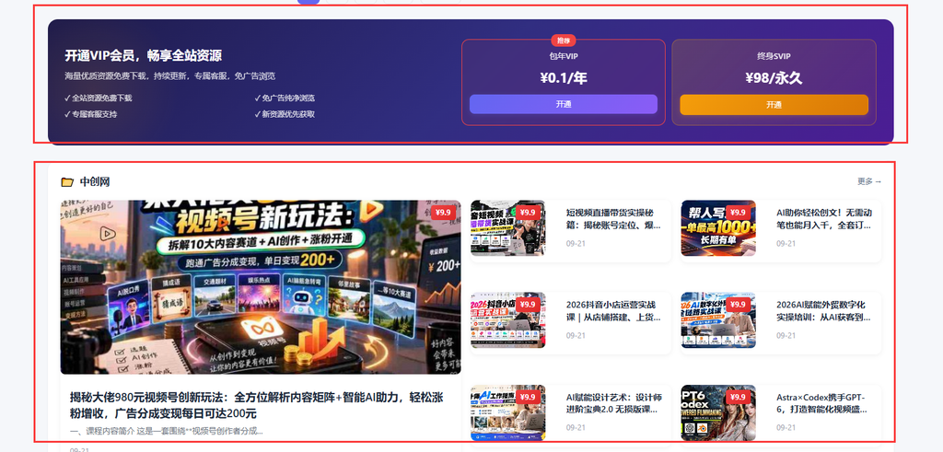
Task: Click ¥9.9 badge on 短视频直播带货 card
Action: click(528, 212)
